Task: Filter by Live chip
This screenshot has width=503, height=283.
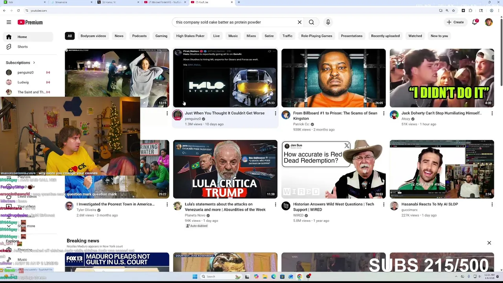Action: point(217,36)
